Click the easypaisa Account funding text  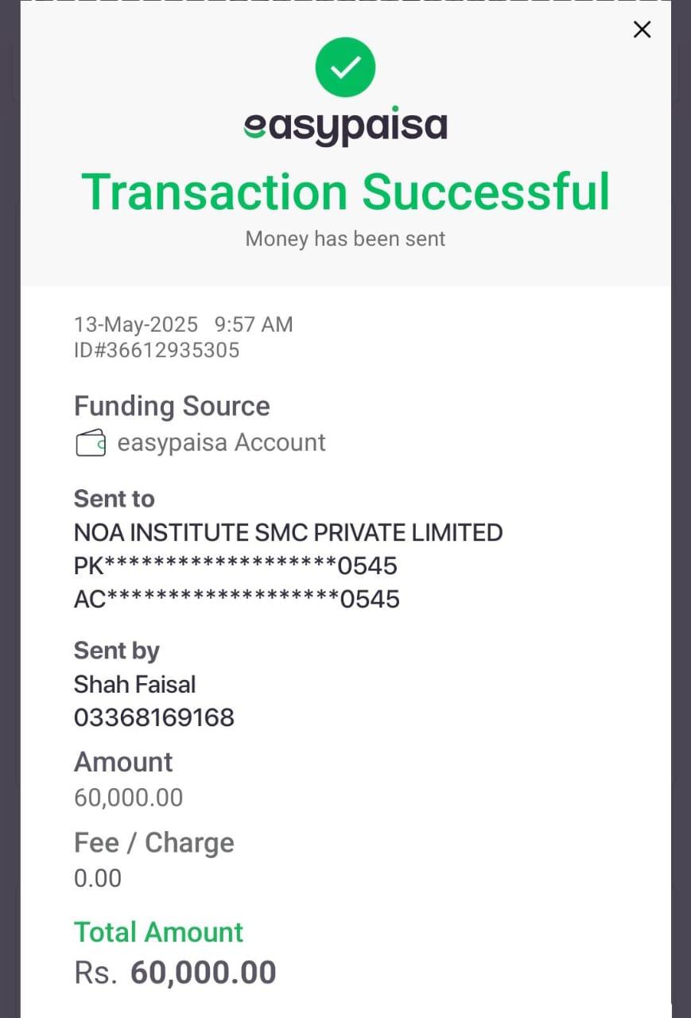(x=221, y=442)
